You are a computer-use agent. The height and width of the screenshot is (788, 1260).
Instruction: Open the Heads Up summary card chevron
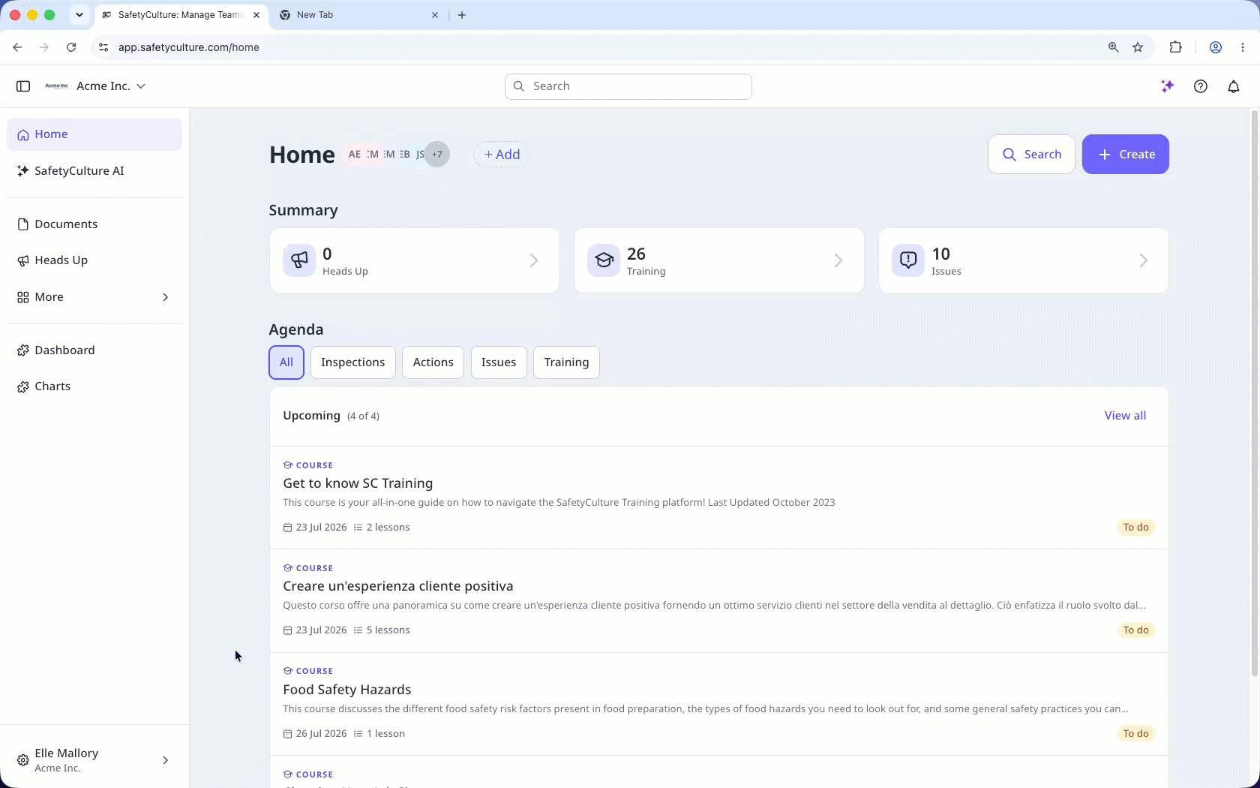(534, 260)
